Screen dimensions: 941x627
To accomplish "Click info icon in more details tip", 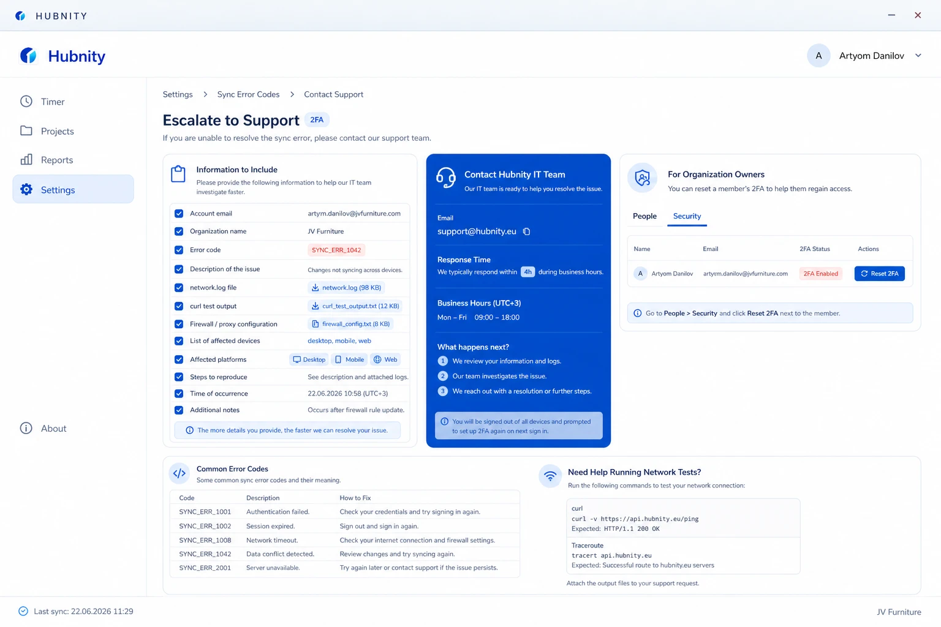I will 190,430.
